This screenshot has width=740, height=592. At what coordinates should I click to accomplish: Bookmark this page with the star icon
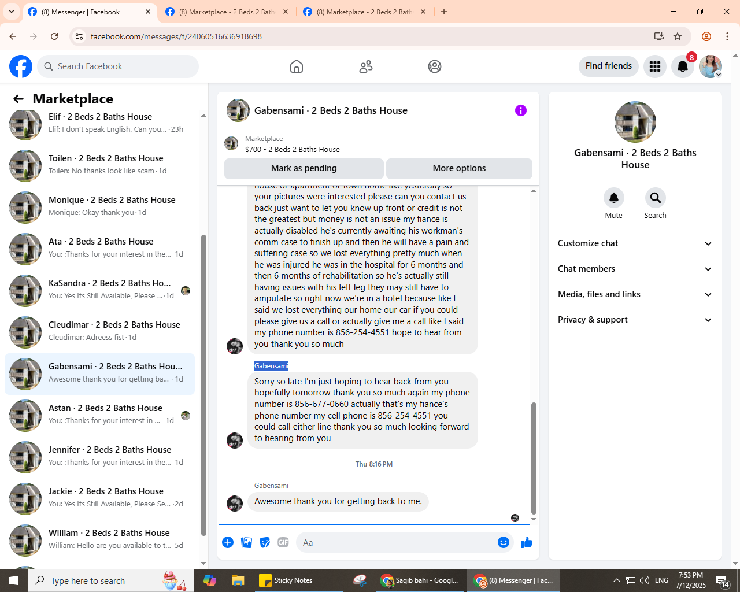click(x=678, y=36)
